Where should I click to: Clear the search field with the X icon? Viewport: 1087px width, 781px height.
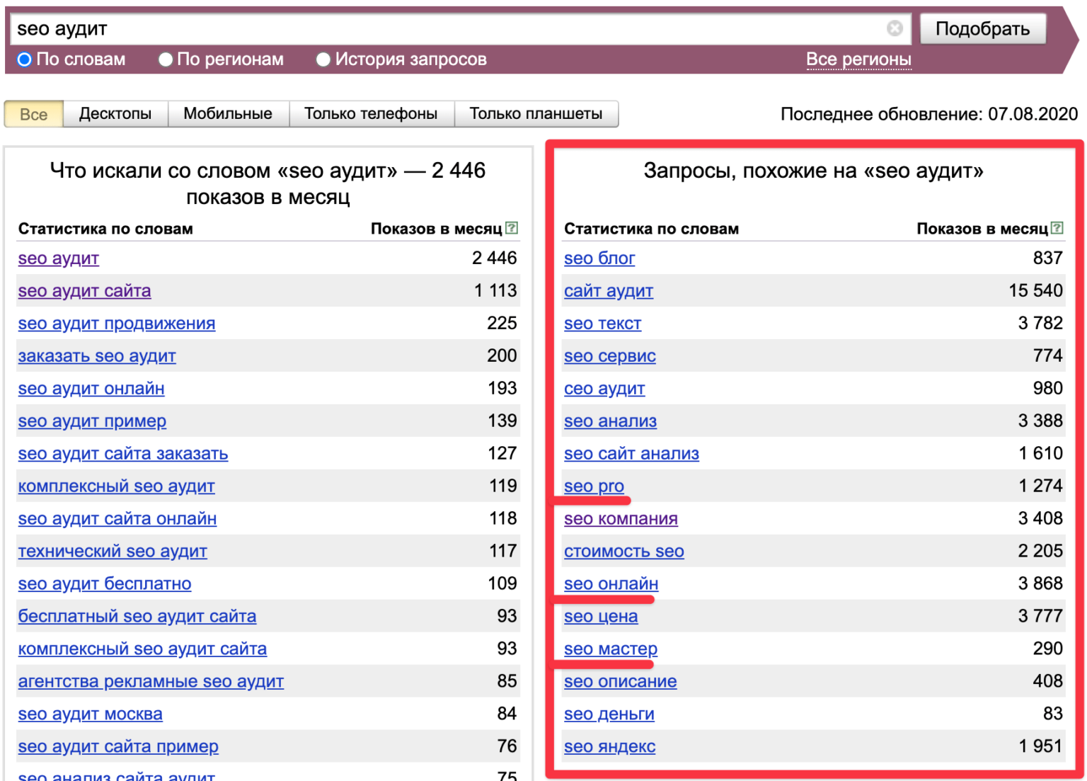pyautogui.click(x=895, y=28)
